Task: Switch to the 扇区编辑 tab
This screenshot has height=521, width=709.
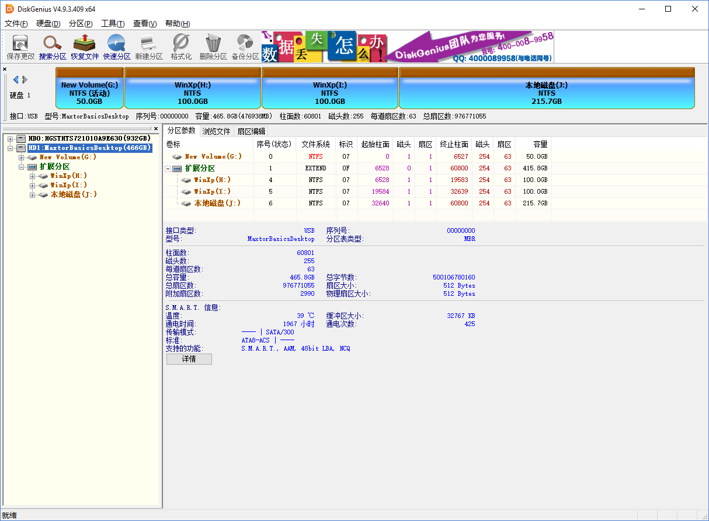Action: tap(251, 131)
